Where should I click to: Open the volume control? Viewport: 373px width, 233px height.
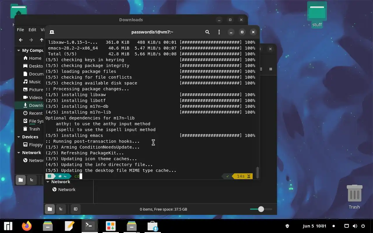click(355, 226)
